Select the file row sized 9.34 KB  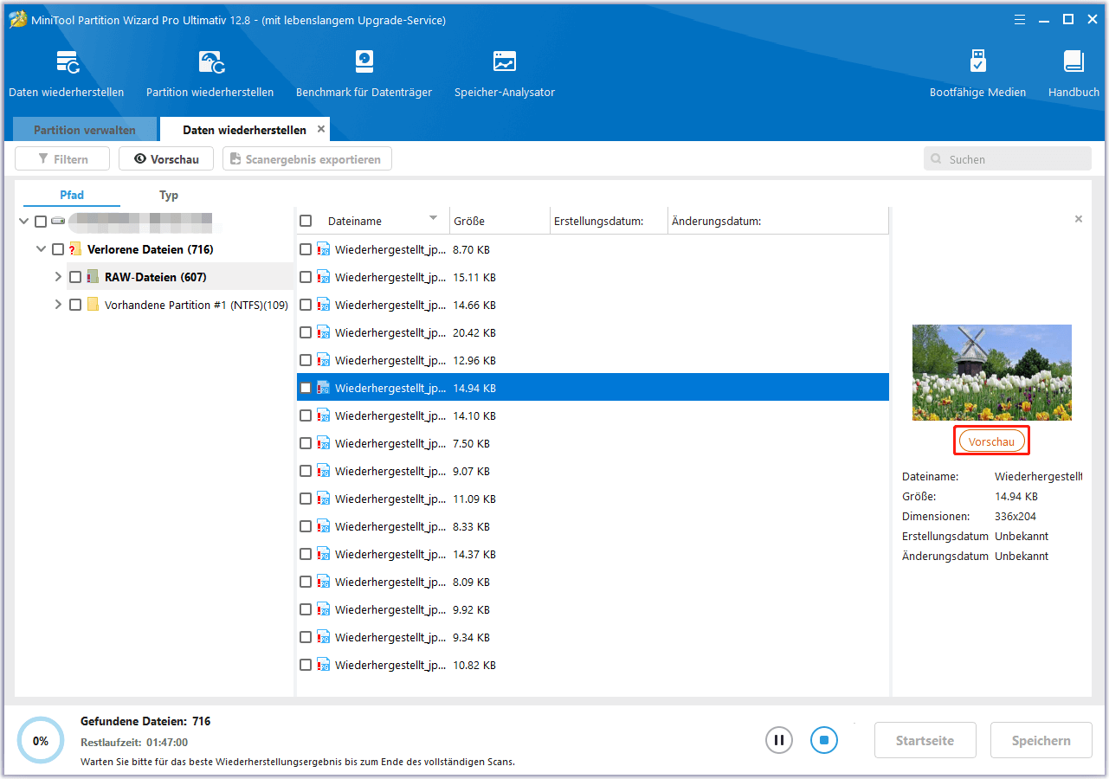[593, 637]
